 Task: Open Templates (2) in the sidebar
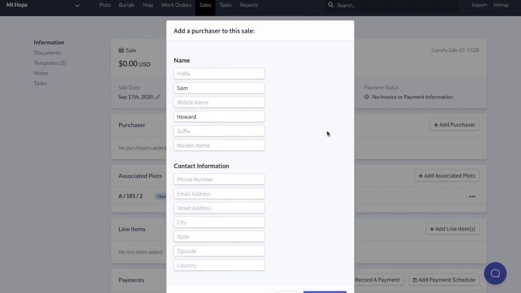[50, 63]
